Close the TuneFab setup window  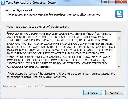point(122,2)
